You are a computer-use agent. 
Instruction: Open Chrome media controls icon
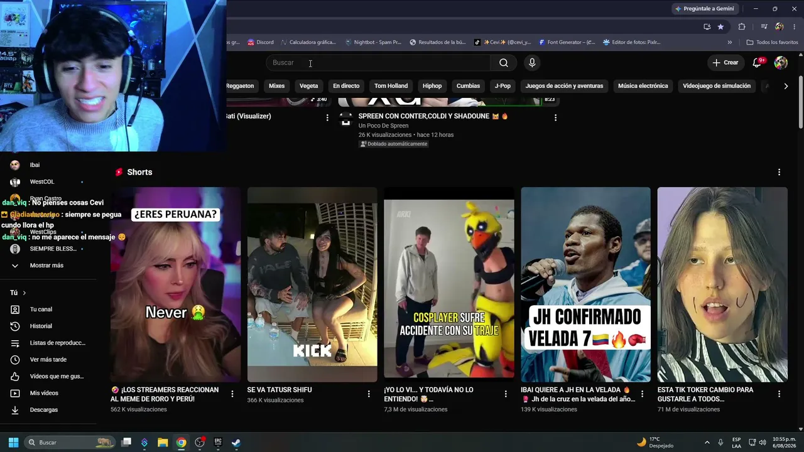coord(764,26)
